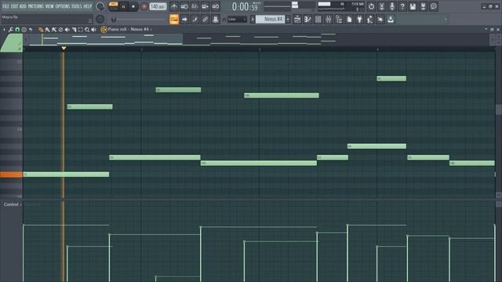The image size is (502, 282).
Task: Open the FILE menu
Action: tap(5, 6)
